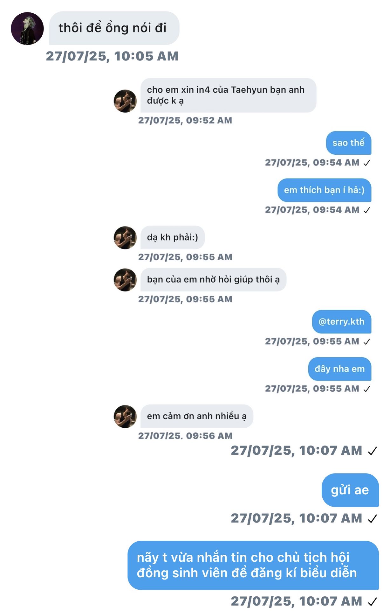This screenshot has width=390, height=611.
Task: Tap the checkmark under 'em thích bạn í hả' message
Action: [367, 210]
